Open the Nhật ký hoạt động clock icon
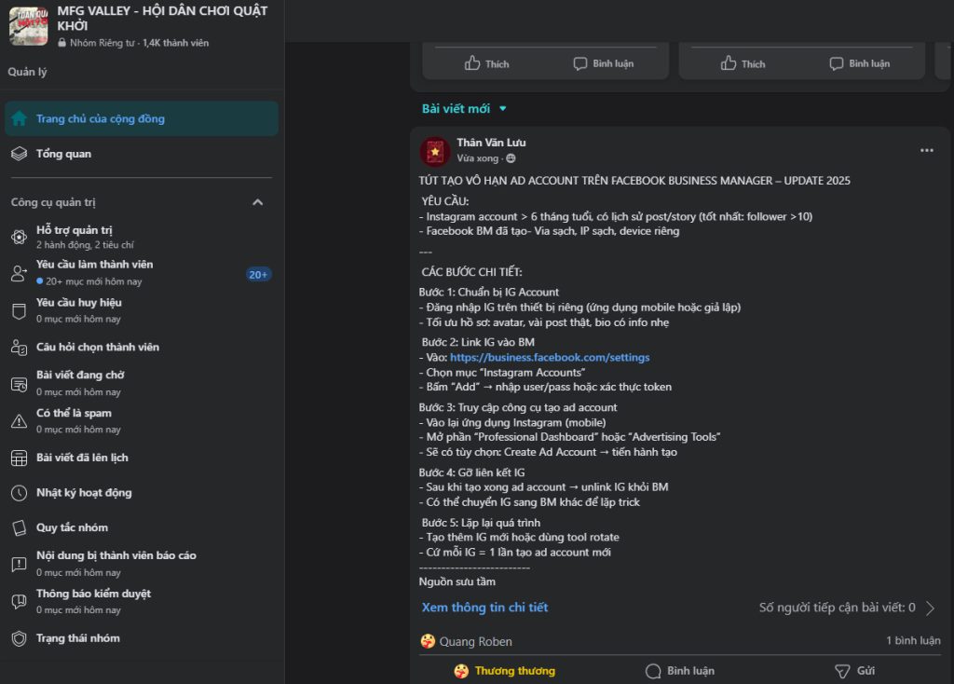 (x=19, y=493)
